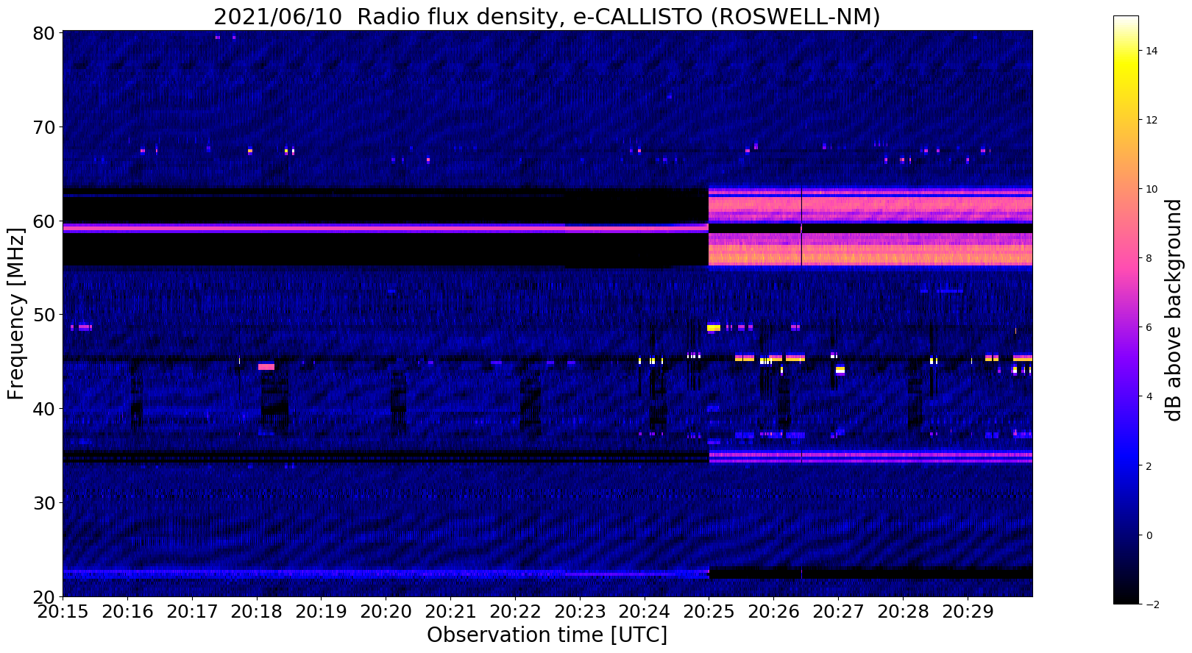Click the 'Observation time [UTC]' axis label
Image resolution: width=1192 pixels, height=653 pixels.
[x=547, y=635]
